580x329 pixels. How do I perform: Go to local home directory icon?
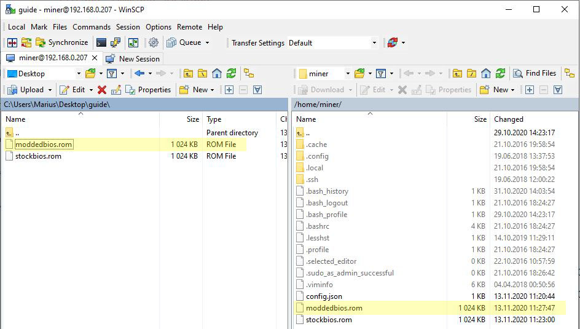tap(217, 73)
